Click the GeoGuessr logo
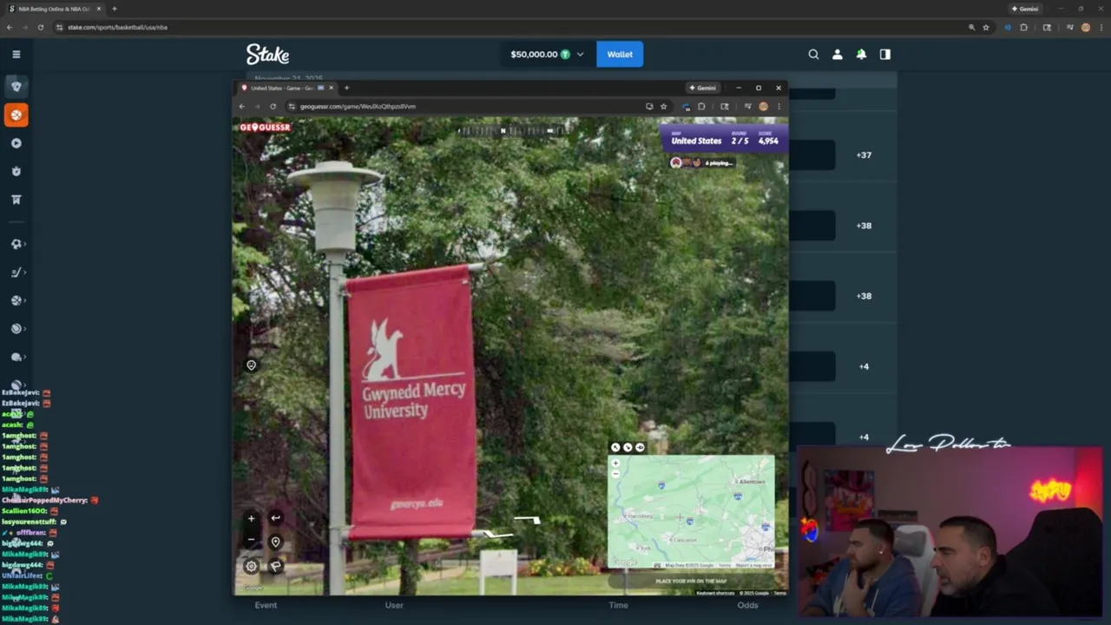Image resolution: width=1111 pixels, height=625 pixels. pos(265,127)
